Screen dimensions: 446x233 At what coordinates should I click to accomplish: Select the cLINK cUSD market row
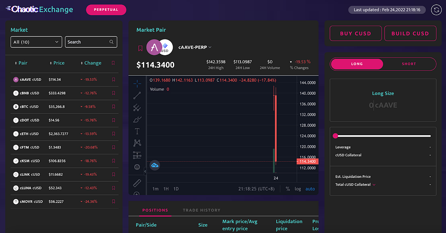point(64,175)
